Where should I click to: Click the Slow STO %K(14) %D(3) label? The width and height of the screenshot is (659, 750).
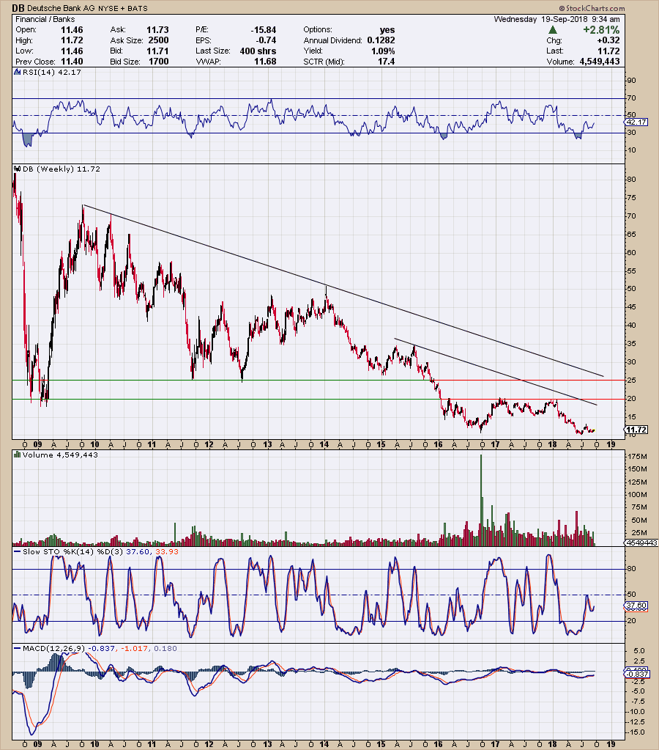72,551
